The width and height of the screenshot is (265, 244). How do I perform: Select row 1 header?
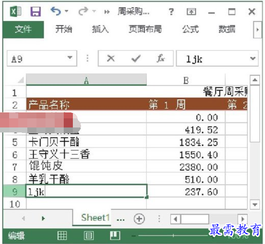[15, 92]
